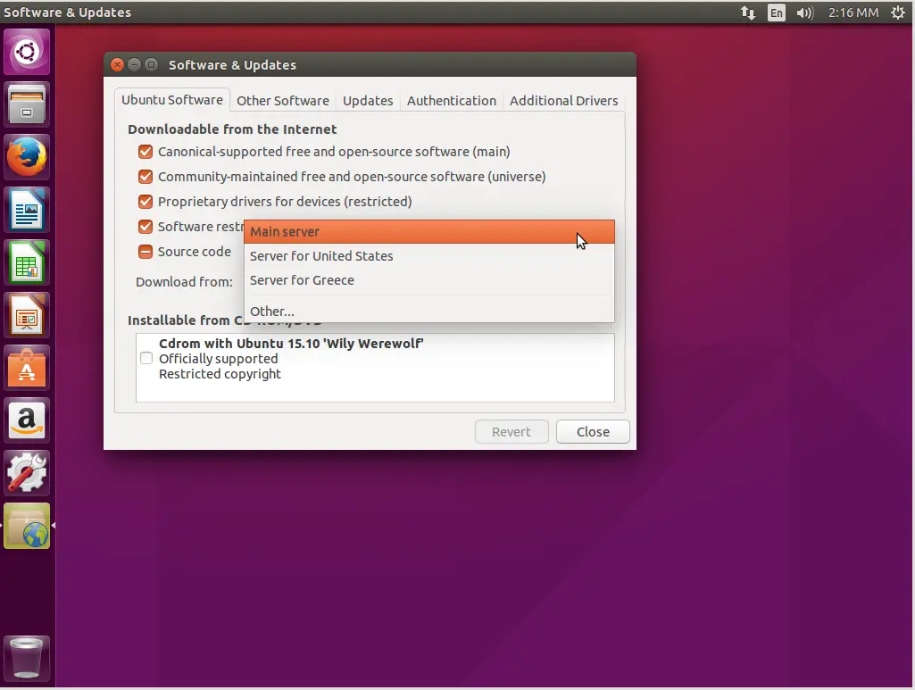Open the Amazon launcher icon
Viewport: 915px width, 690px height.
point(27,420)
